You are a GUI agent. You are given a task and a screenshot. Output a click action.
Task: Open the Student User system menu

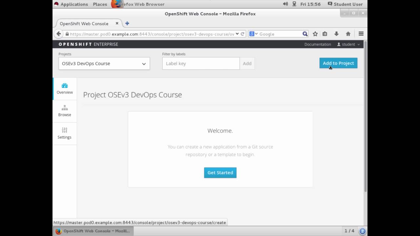[345, 4]
